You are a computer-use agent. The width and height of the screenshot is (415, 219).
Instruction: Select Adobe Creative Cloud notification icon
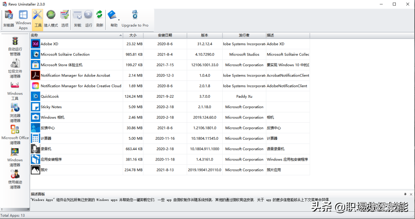[x=35, y=86]
